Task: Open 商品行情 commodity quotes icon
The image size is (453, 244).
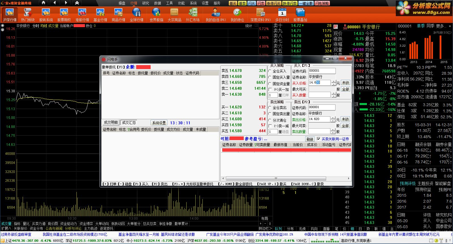Action: coord(118,15)
